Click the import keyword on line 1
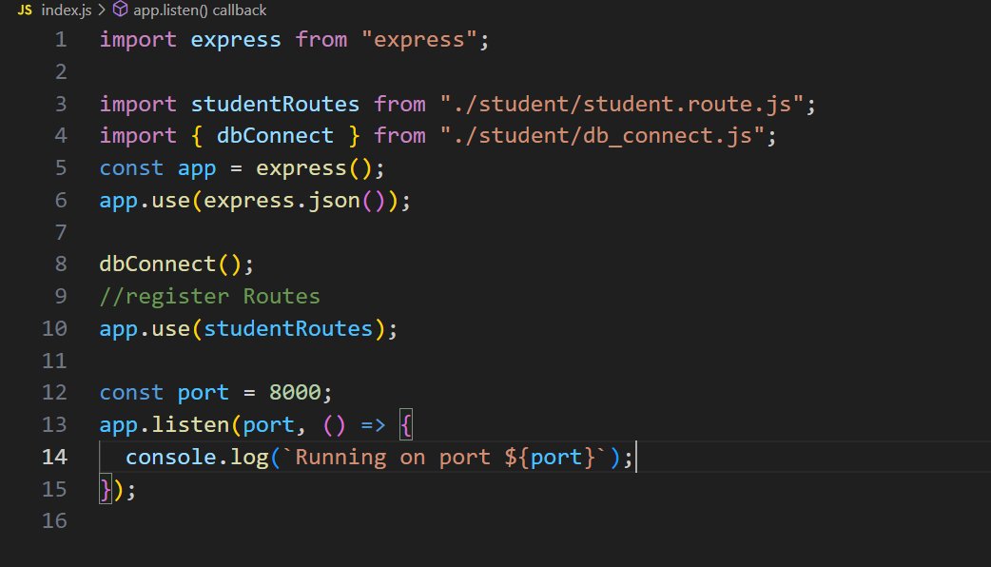991x567 pixels. tap(138, 40)
